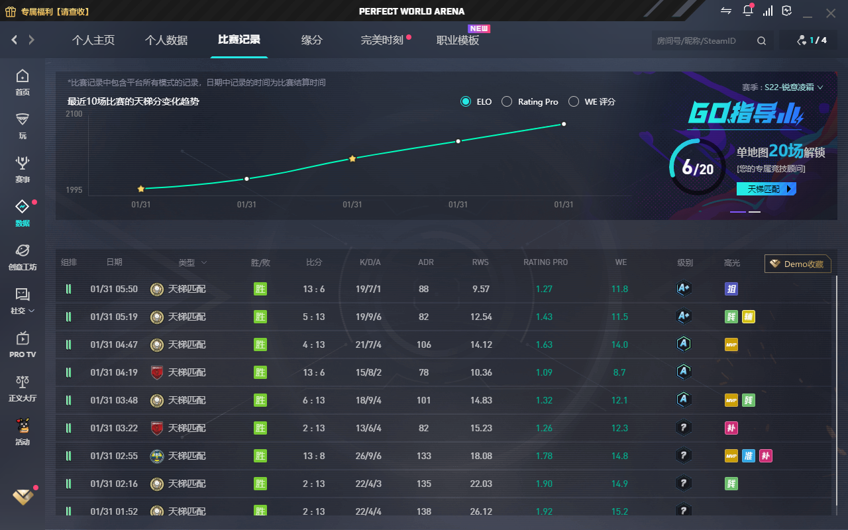This screenshot has height=530, width=848.
Task: Open PRO TV in the sidebar
Action: pyautogui.click(x=23, y=344)
